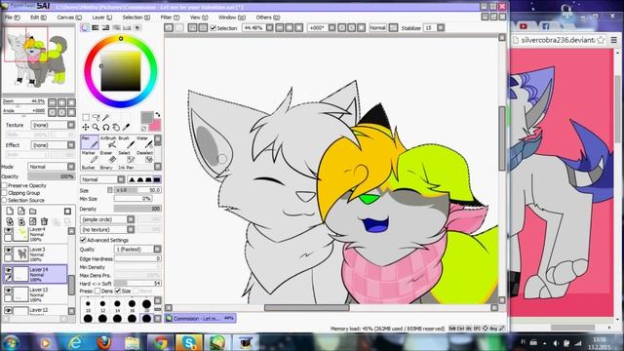The height and width of the screenshot is (351, 624).
Task: Activate the eyedropper color picker tool
Action: coord(126,127)
